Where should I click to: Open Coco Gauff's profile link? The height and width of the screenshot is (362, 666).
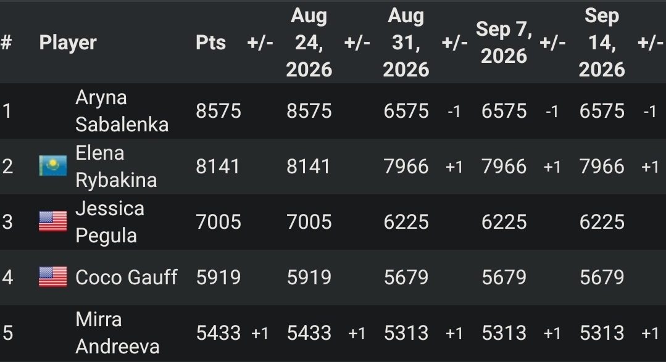(x=126, y=277)
